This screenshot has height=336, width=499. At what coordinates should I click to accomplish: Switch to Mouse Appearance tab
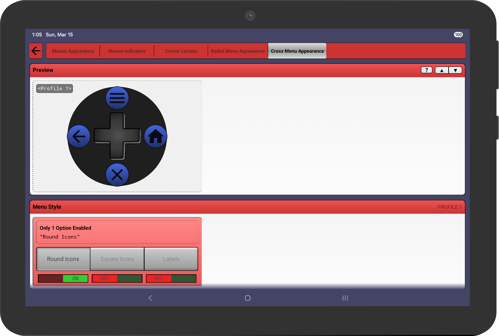[73, 51]
